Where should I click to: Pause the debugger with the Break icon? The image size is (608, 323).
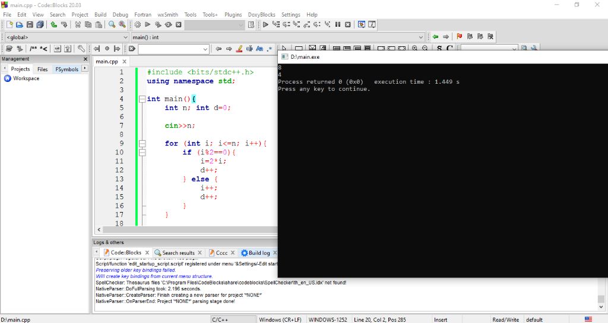pos(338,24)
